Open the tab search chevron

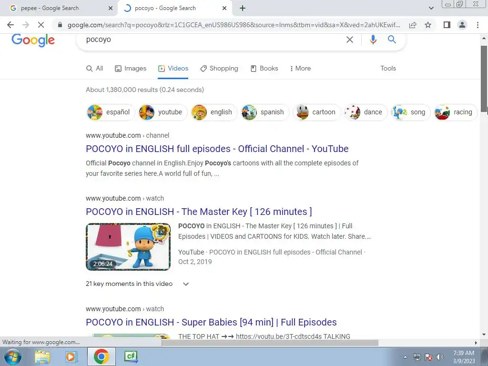tap(431, 8)
